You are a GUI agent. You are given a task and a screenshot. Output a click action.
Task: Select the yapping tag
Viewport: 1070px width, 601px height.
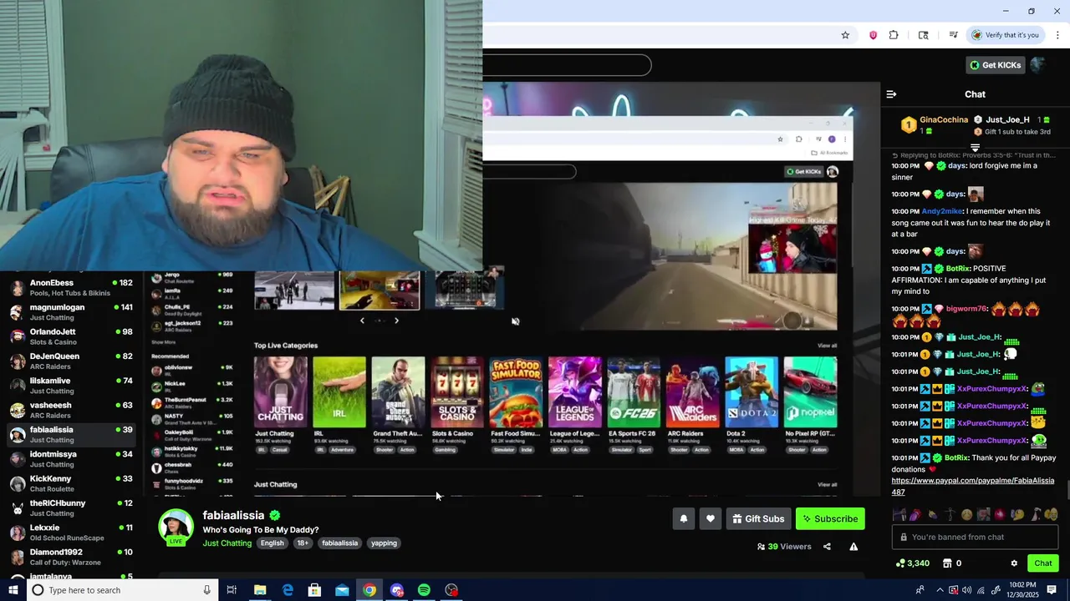(x=384, y=543)
